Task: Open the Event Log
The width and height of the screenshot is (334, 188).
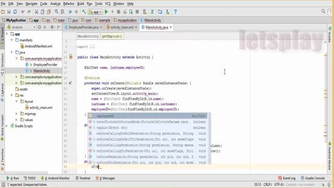Action: (287, 178)
